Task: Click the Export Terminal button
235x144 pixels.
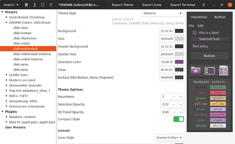Action: [183, 5]
